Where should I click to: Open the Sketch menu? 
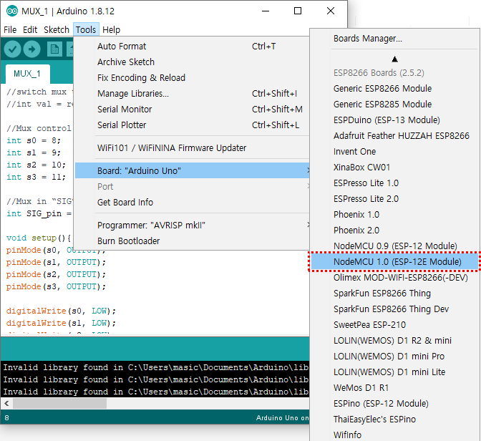point(57,30)
